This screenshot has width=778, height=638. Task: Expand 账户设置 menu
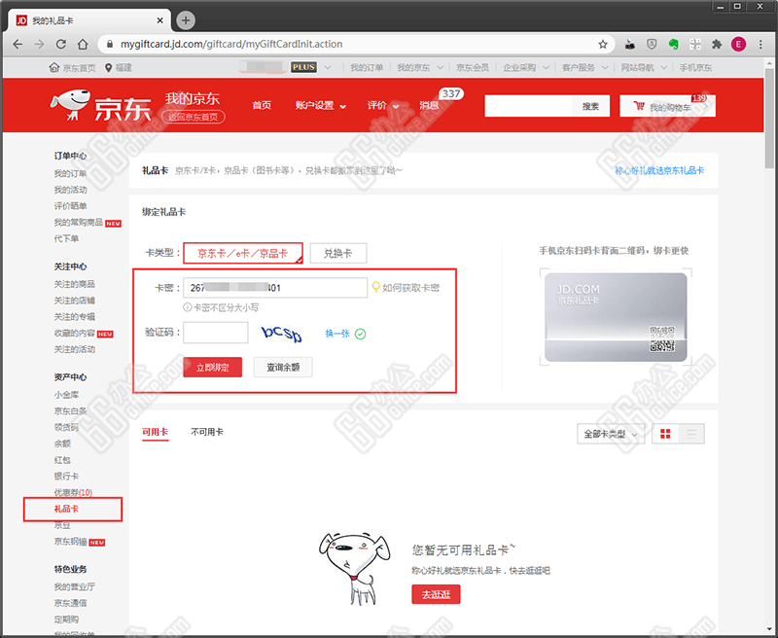(320, 105)
